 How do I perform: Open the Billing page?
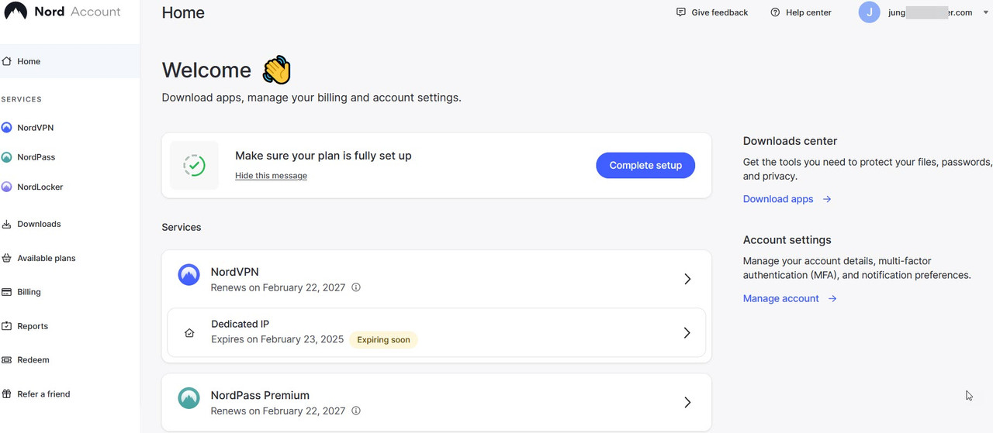coord(29,292)
